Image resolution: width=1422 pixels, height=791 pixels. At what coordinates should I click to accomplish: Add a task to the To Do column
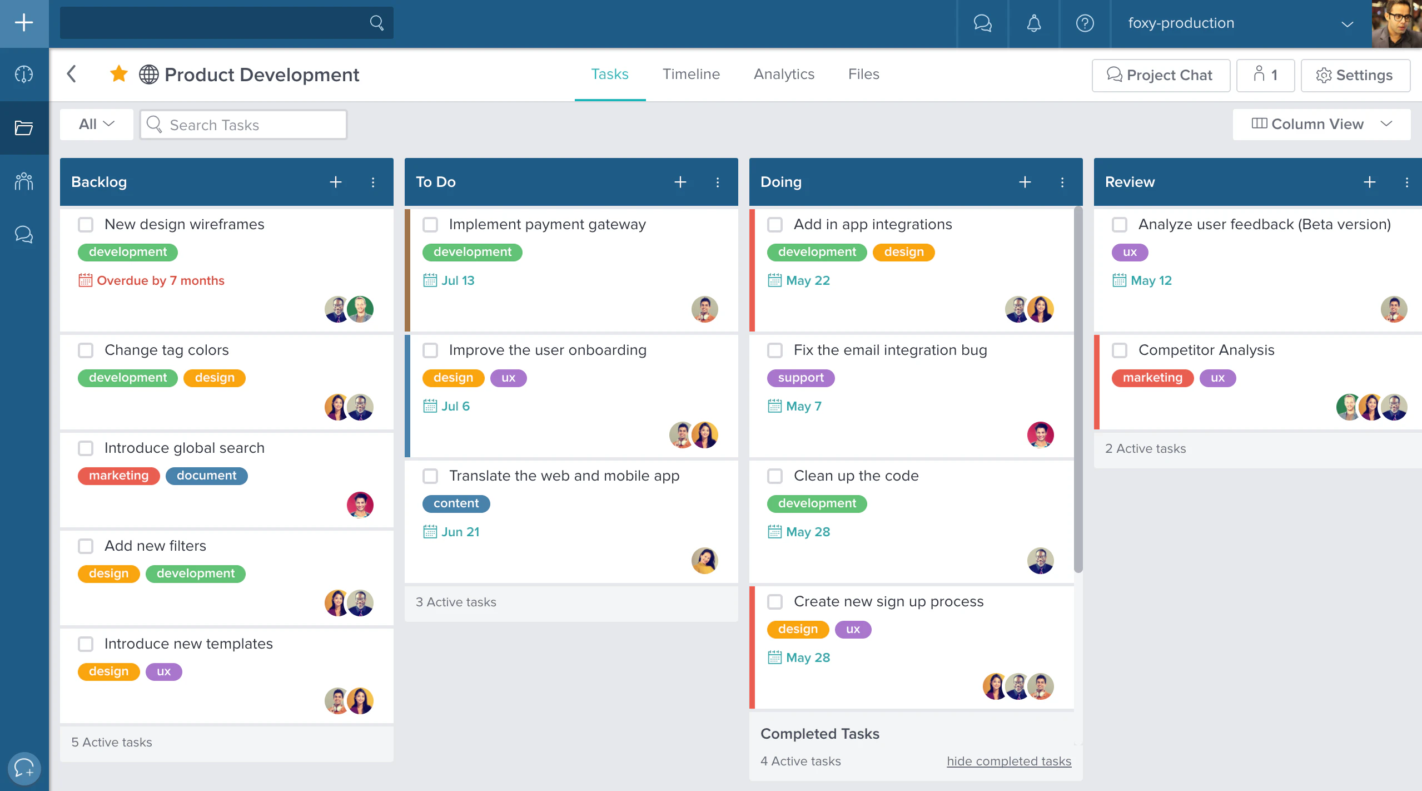click(x=680, y=182)
